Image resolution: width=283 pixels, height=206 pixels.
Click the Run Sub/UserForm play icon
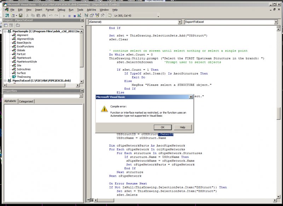64,16
